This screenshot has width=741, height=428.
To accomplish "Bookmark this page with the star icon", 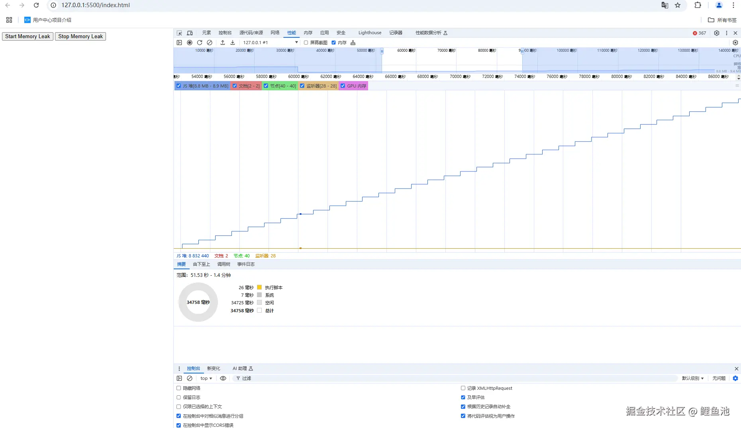I will pos(678,5).
